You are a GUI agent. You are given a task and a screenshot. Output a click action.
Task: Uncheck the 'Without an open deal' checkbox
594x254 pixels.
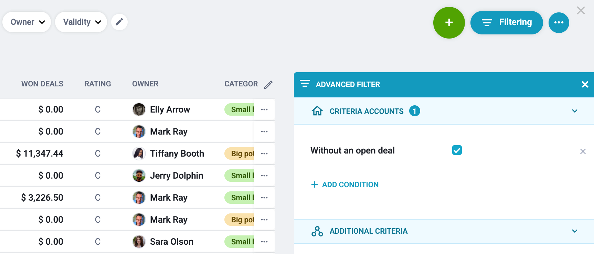[x=457, y=150]
